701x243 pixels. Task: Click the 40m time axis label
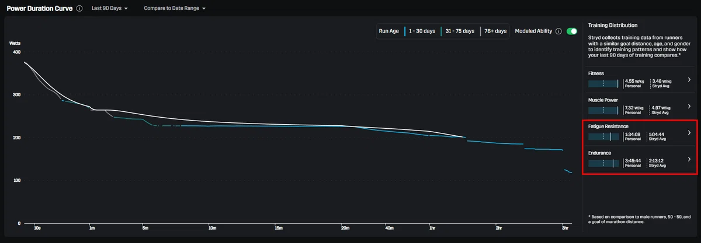click(389, 228)
